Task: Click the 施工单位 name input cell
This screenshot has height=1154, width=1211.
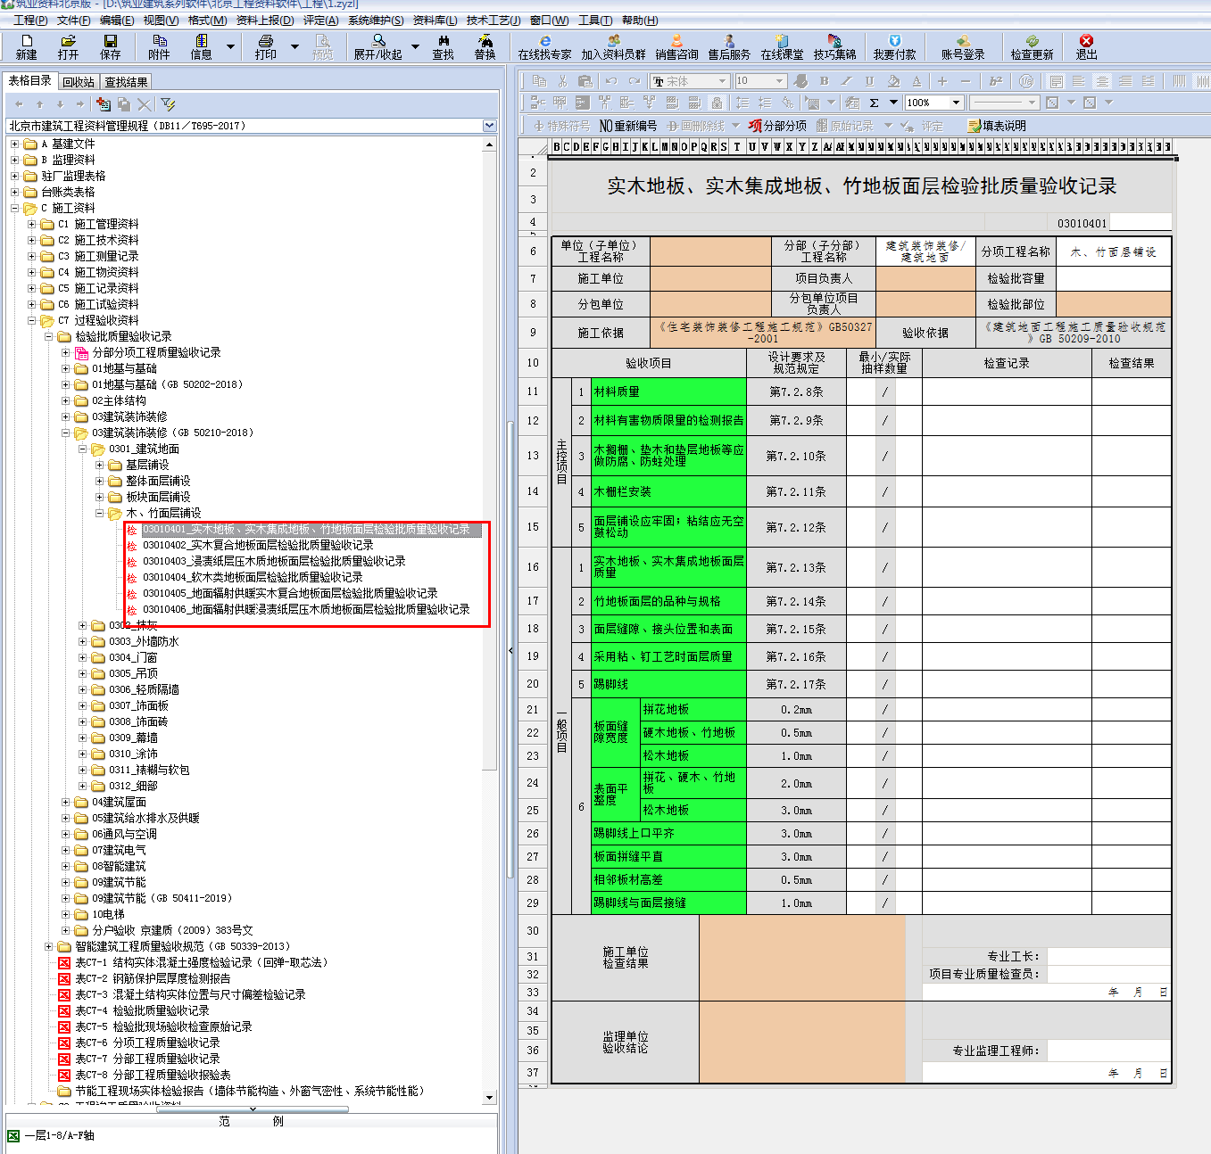Action: point(710,278)
